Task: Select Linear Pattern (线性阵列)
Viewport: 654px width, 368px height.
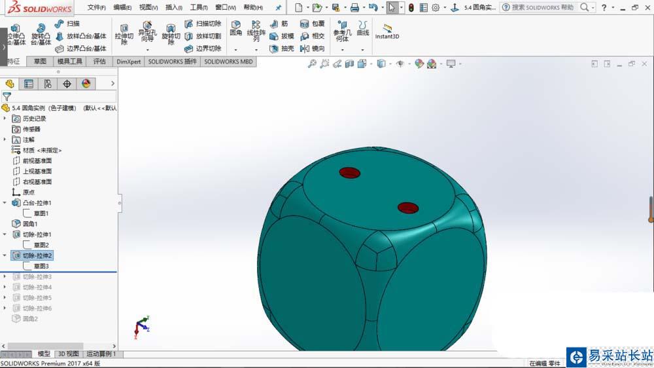Action: tap(256, 31)
